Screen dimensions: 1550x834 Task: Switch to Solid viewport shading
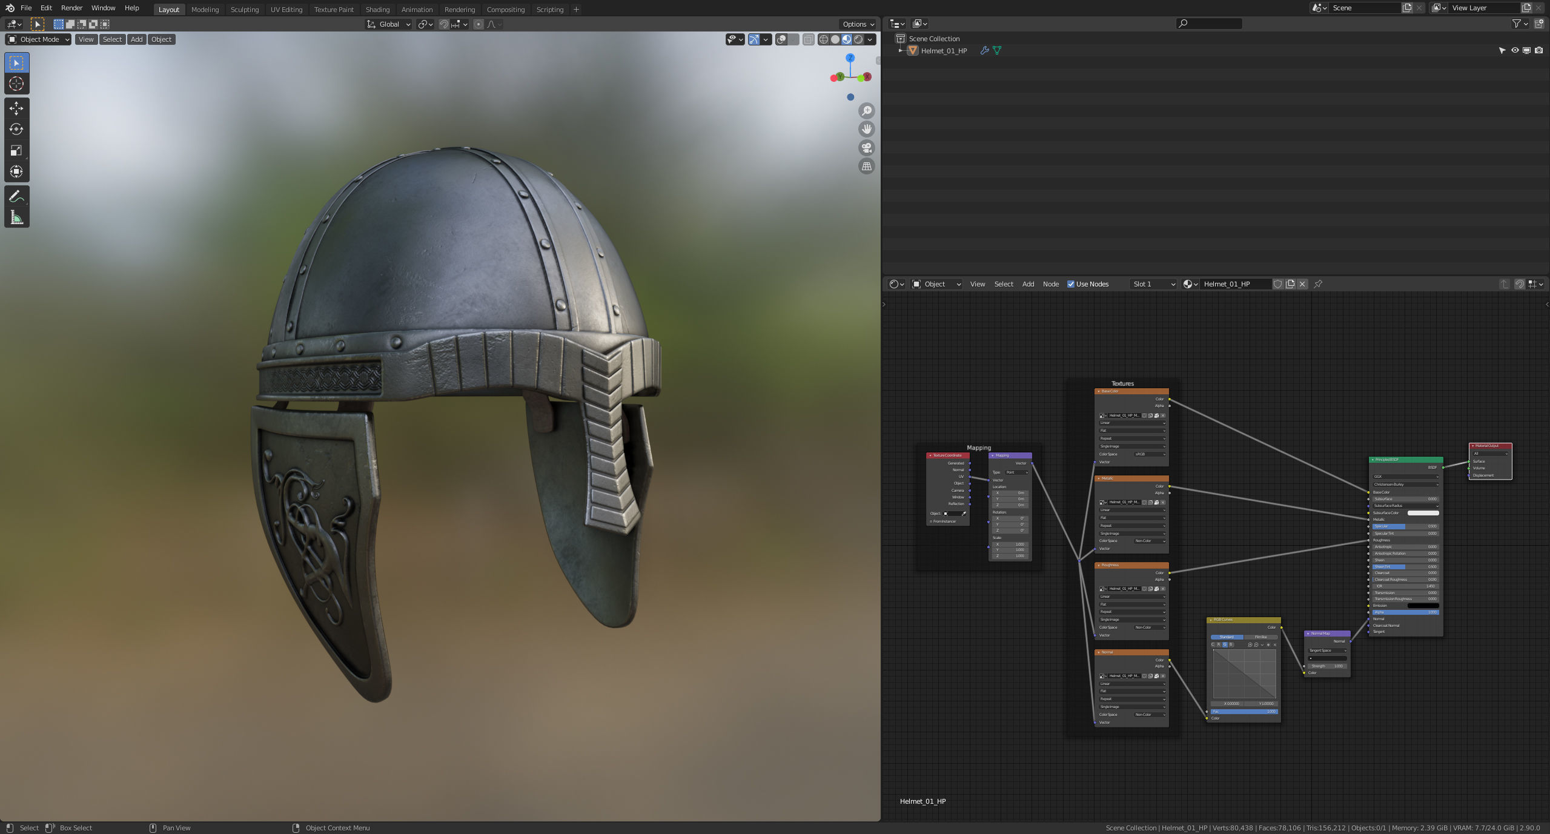pyautogui.click(x=835, y=39)
